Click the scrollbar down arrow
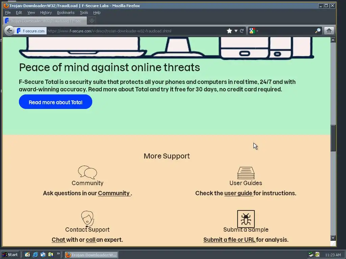 pos(333,238)
